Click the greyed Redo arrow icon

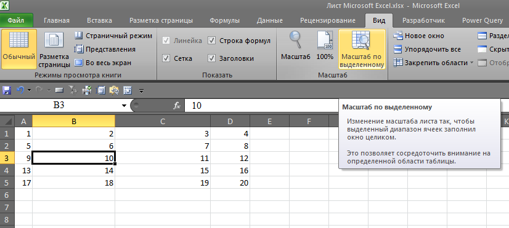39,90
